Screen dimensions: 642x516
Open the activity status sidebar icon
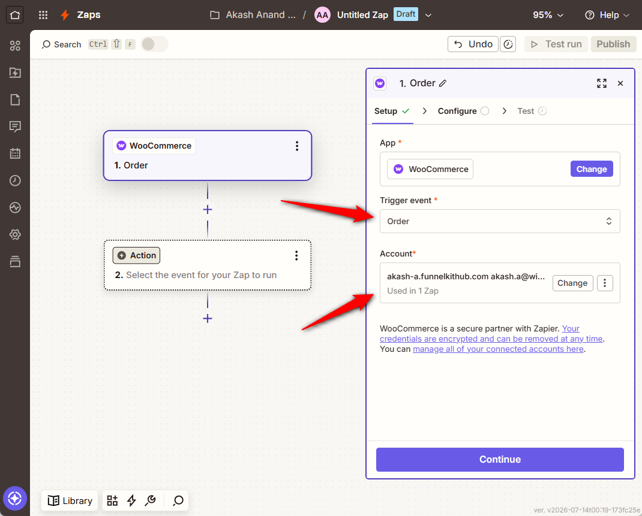point(15,208)
